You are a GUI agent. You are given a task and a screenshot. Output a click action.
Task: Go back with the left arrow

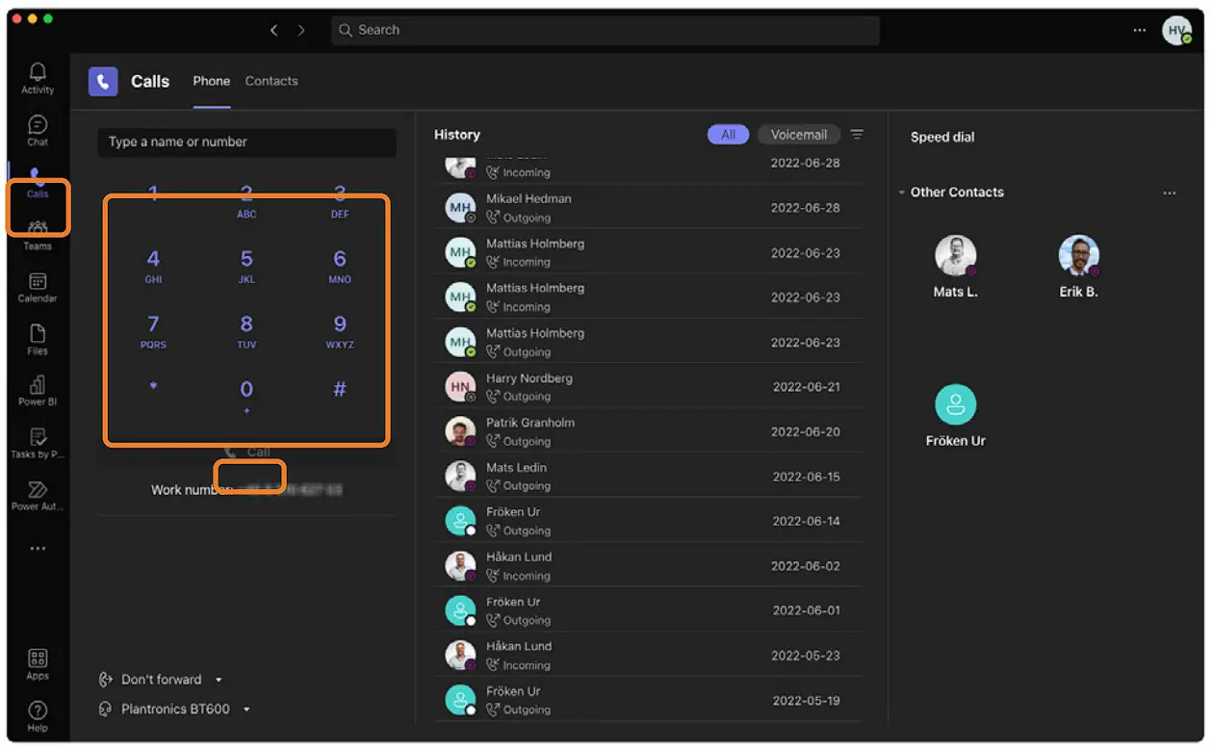[x=274, y=31]
